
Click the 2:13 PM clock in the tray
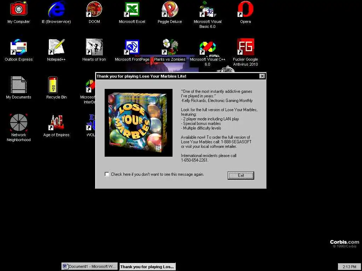click(349, 267)
